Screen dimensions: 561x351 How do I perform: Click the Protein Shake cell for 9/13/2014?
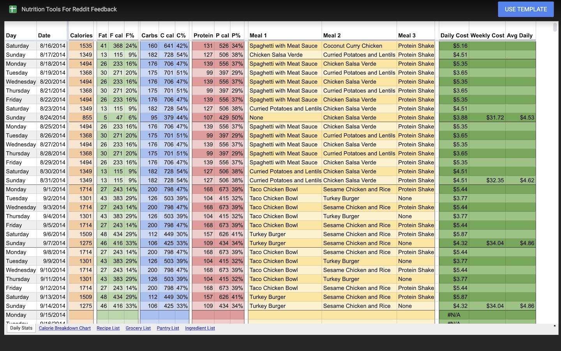(416, 297)
